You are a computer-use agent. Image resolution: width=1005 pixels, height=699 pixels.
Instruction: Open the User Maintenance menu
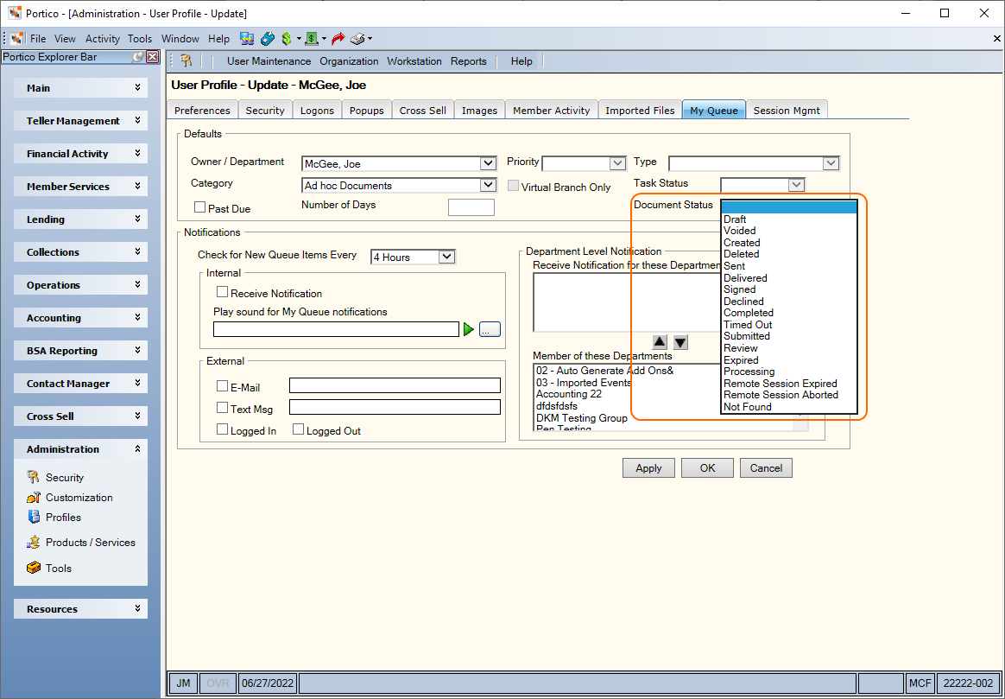[x=269, y=61]
